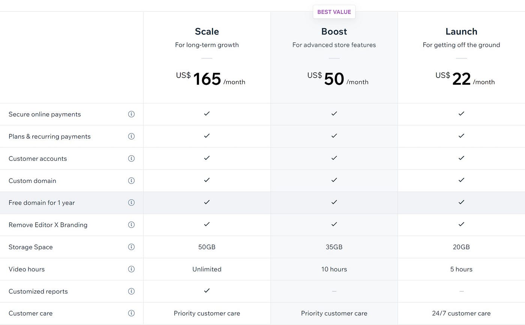525x325 pixels.
Task: Click info icon for Plans & recurring payments
Action: pyautogui.click(x=131, y=136)
